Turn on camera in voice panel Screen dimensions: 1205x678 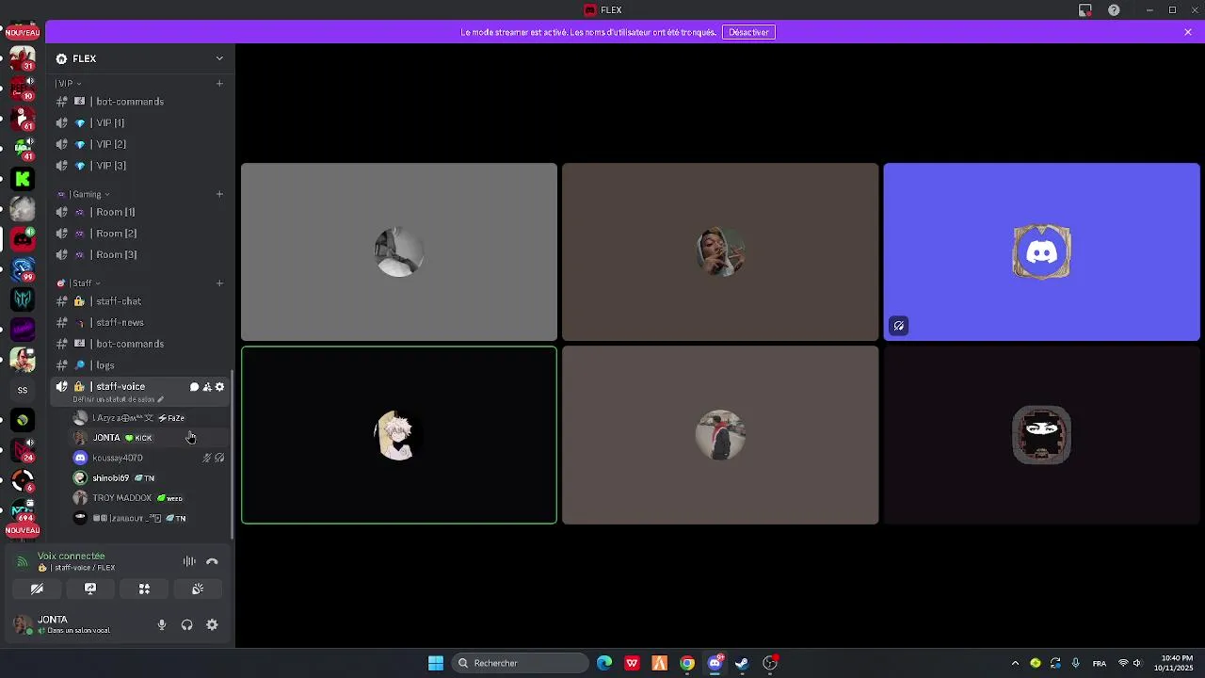(37, 589)
